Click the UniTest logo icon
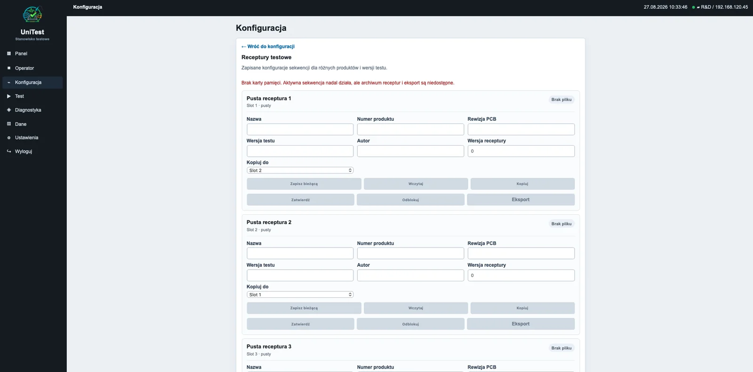The image size is (753, 372). click(x=32, y=15)
